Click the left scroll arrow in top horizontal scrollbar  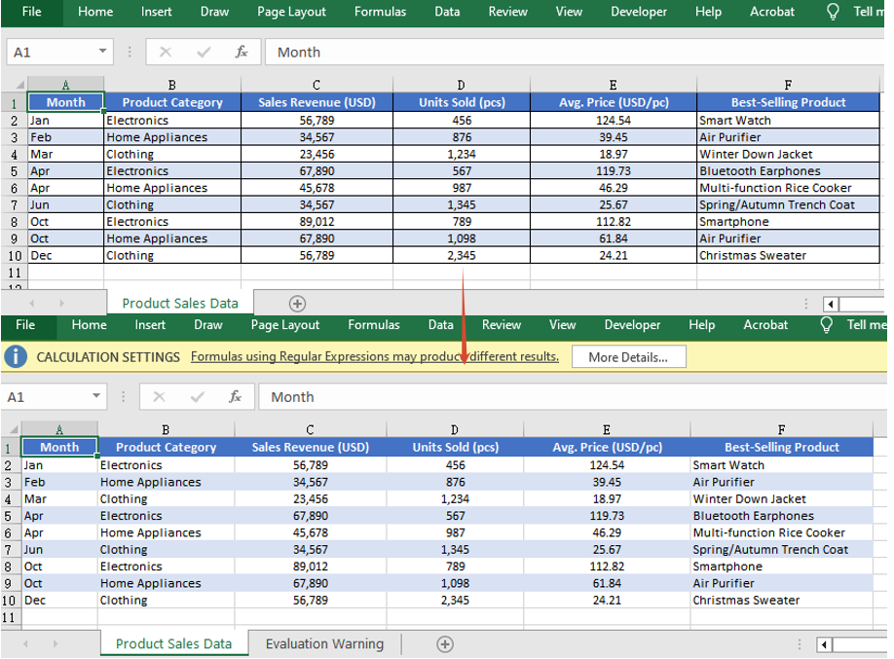[831, 305]
